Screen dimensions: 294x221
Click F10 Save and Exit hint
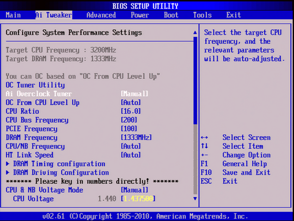236,172
